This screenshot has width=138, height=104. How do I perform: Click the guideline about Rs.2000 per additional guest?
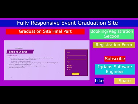(28, 66)
